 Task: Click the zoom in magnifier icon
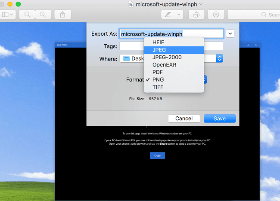[43, 15]
